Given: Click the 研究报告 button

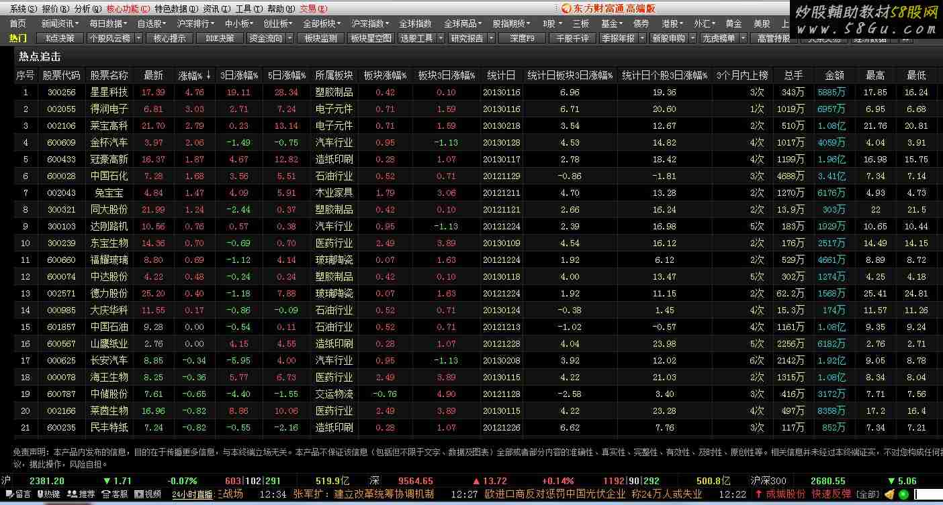Looking at the screenshot, I should click(471, 38).
